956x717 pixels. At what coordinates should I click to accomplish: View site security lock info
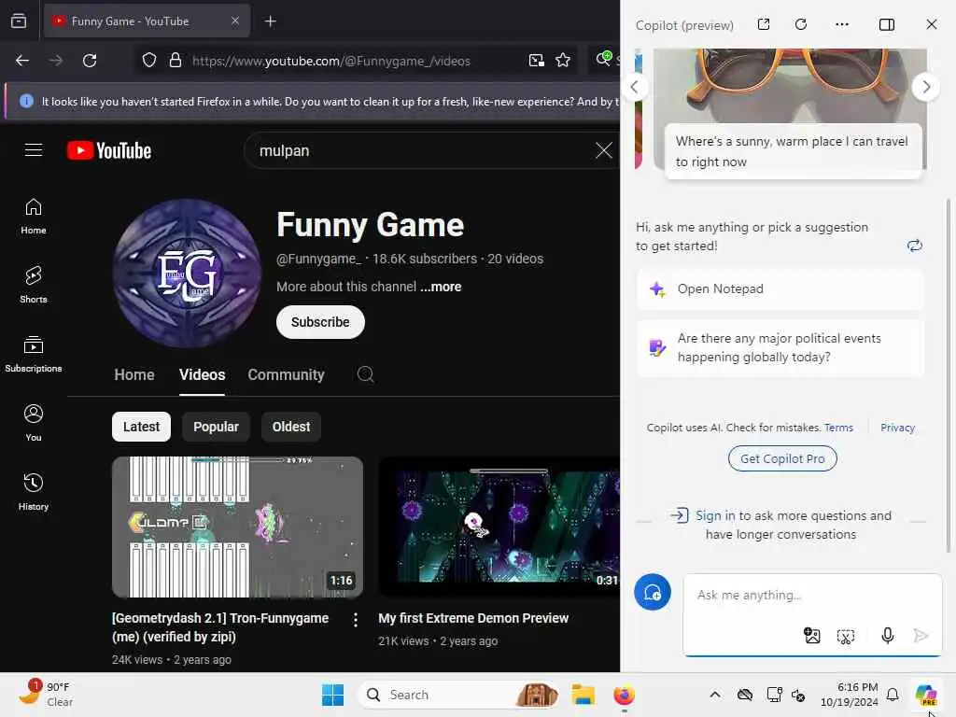click(x=176, y=61)
